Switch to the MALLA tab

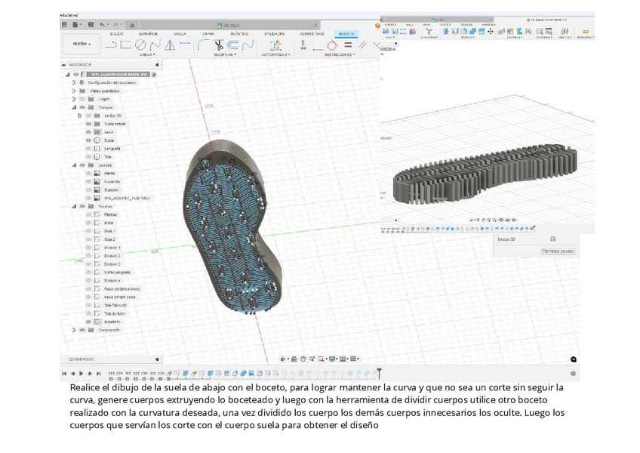pos(180,34)
